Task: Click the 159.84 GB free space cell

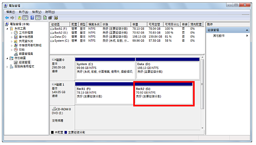Action: (x=155, y=37)
